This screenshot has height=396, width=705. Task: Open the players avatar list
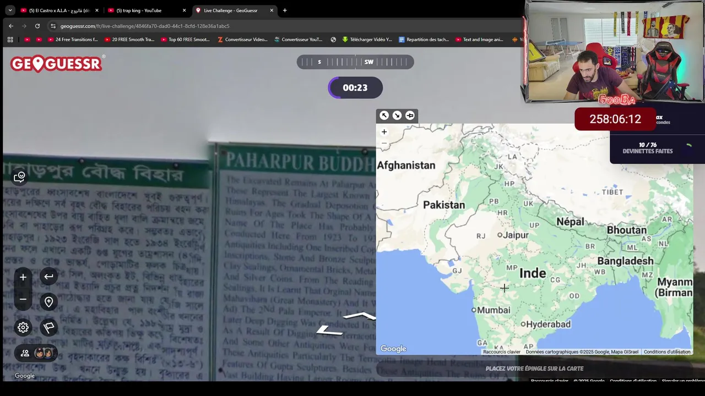[36, 353]
